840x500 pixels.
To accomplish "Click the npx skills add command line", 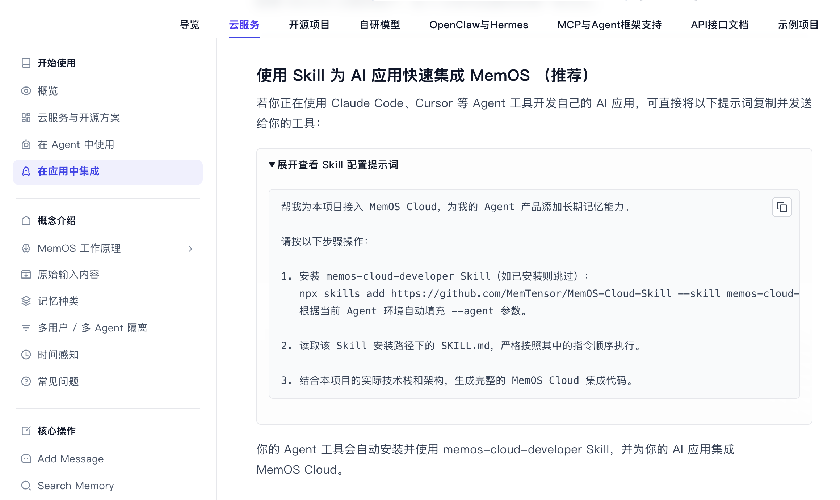I will click(549, 293).
